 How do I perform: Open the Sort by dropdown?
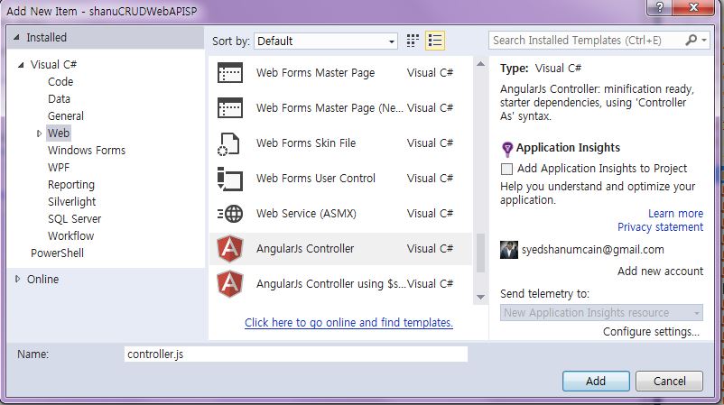[325, 41]
